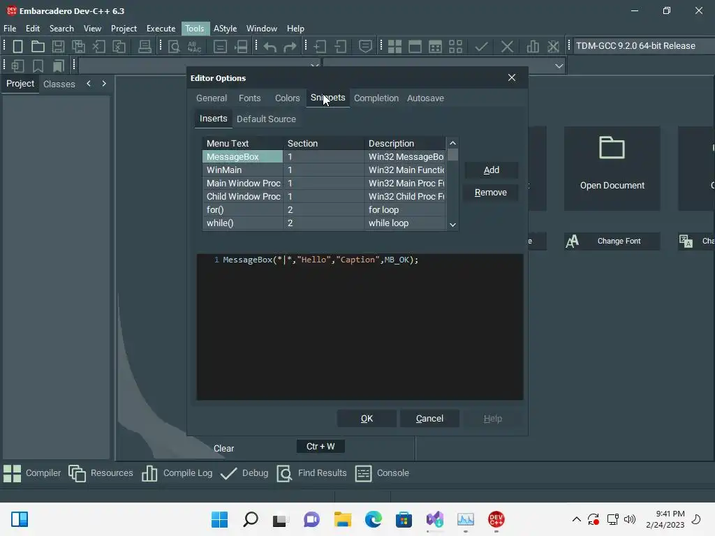Open the Console bottom panel tab
This screenshot has height=536, width=715.
tap(382, 473)
